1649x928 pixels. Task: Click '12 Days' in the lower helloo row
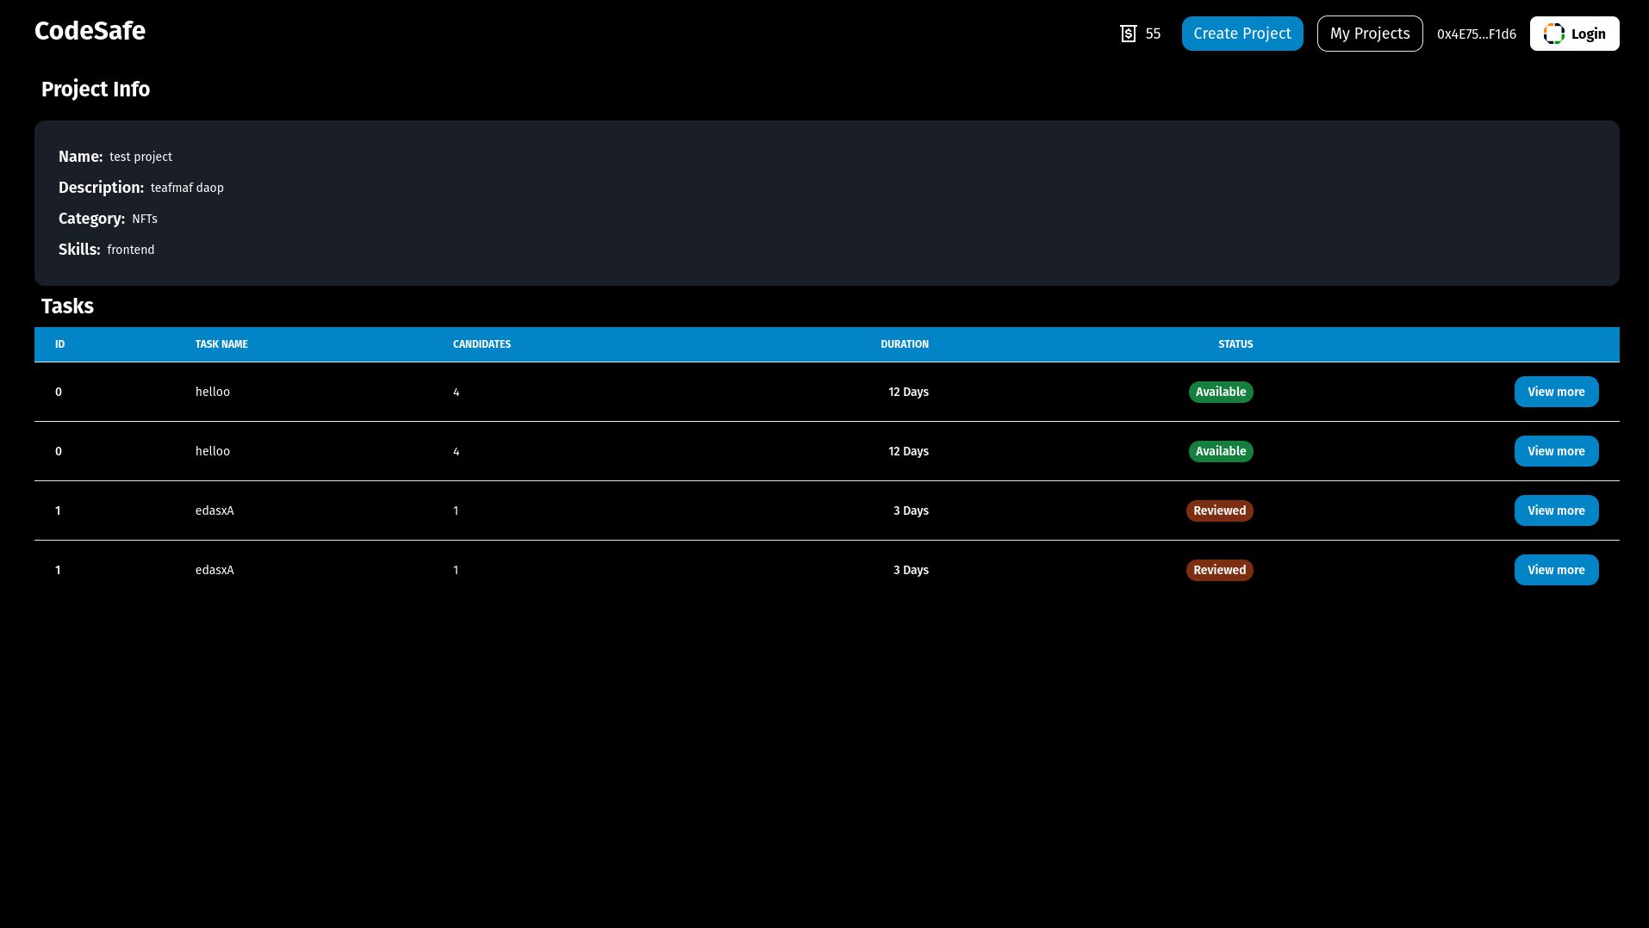[x=908, y=451]
